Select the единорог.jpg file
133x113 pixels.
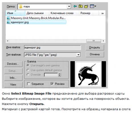[x=36, y=22]
